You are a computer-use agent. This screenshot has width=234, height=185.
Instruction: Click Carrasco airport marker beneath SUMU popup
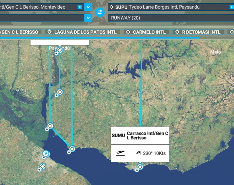pyautogui.click(x=140, y=167)
